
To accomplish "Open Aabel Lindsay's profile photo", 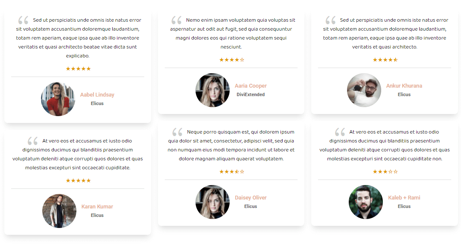I will 58,99.
